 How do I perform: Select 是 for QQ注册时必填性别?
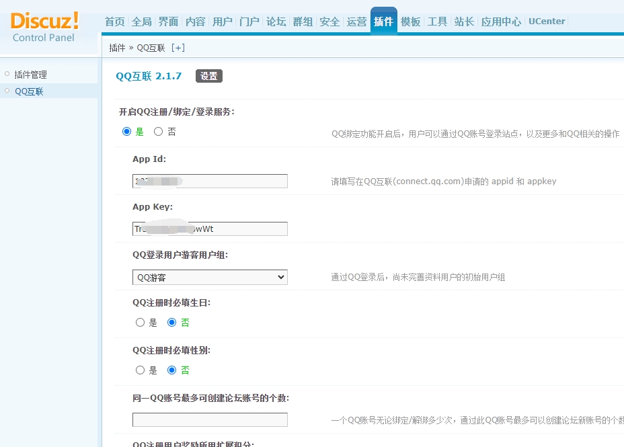tap(140, 370)
